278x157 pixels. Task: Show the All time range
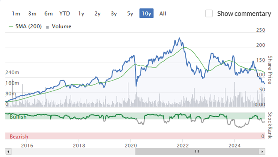(163, 14)
